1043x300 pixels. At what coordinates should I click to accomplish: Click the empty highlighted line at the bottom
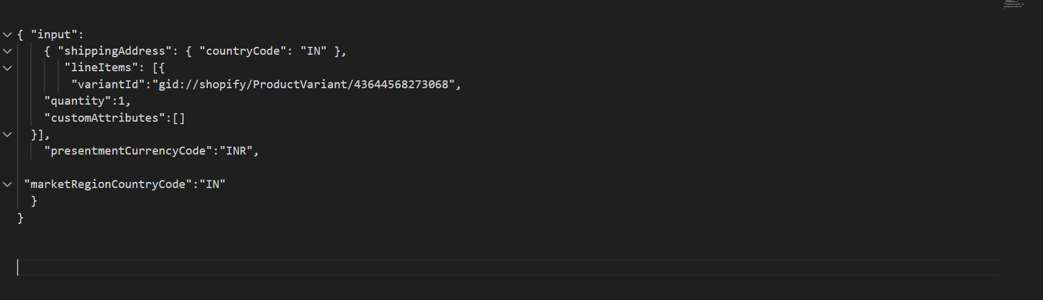pos(487,268)
